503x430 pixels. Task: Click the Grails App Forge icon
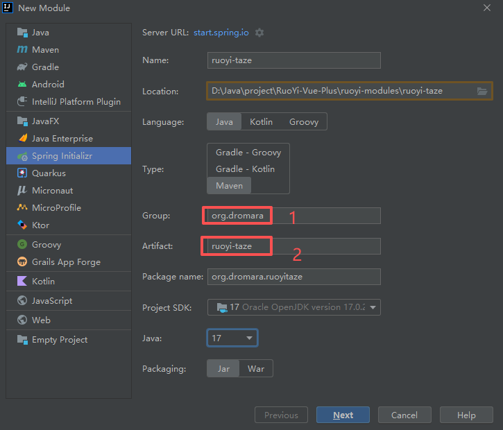click(x=22, y=261)
